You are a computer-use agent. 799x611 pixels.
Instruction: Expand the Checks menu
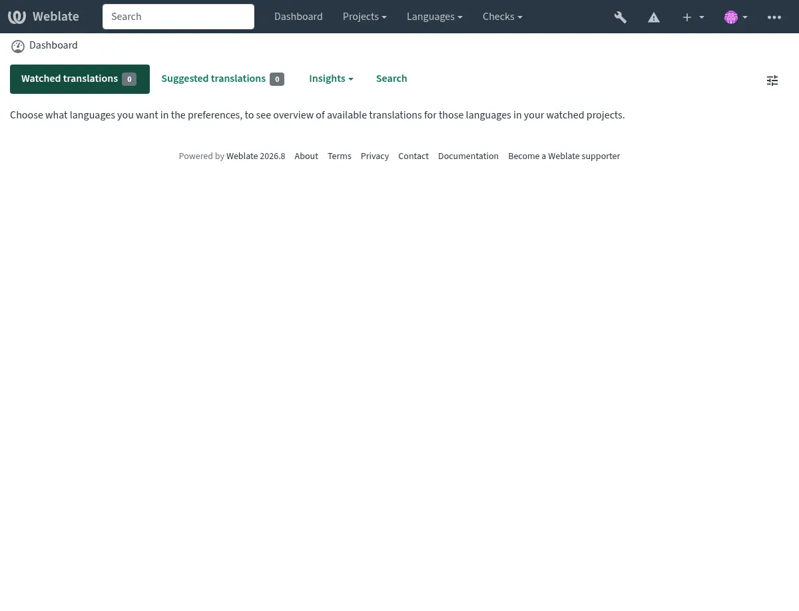click(503, 17)
